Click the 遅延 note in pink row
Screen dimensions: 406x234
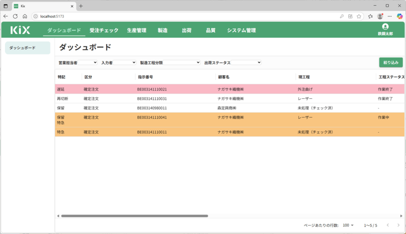61,89
